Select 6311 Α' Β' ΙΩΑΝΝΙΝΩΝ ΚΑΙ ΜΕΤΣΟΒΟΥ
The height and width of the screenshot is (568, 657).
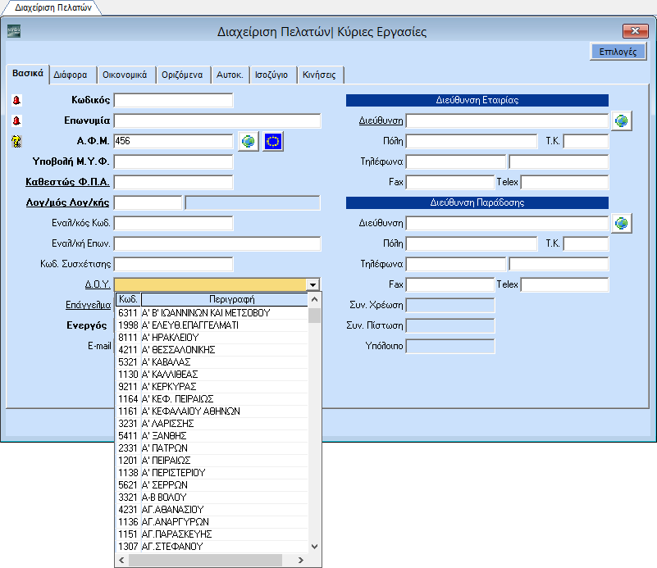click(212, 312)
